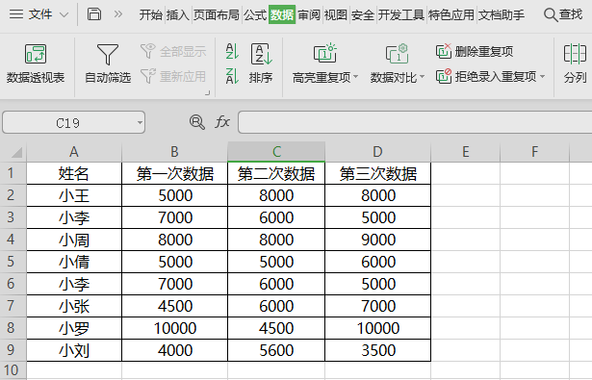592x380 pixels.
Task: Click the cell containing 小周
Action: 74,240
